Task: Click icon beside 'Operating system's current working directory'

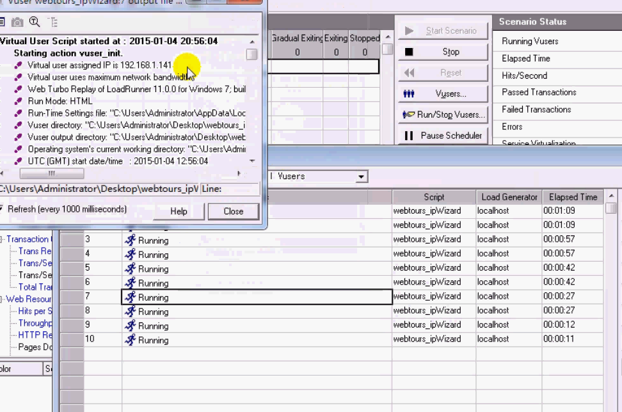Action: (18, 149)
